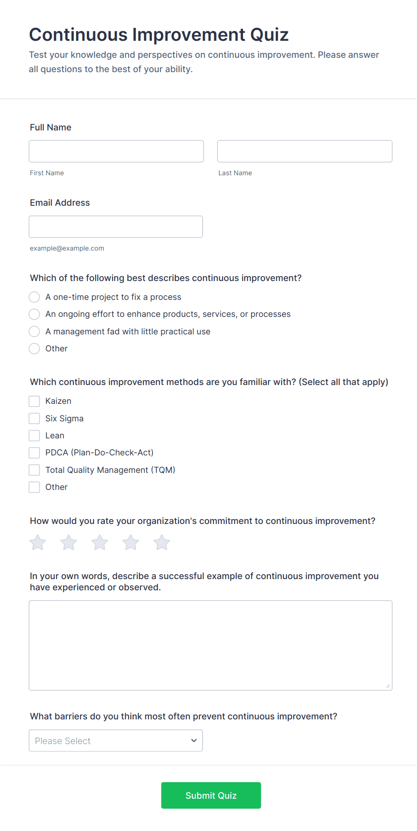Select the fourth star rating
The height and width of the screenshot is (831, 417).
coord(130,542)
